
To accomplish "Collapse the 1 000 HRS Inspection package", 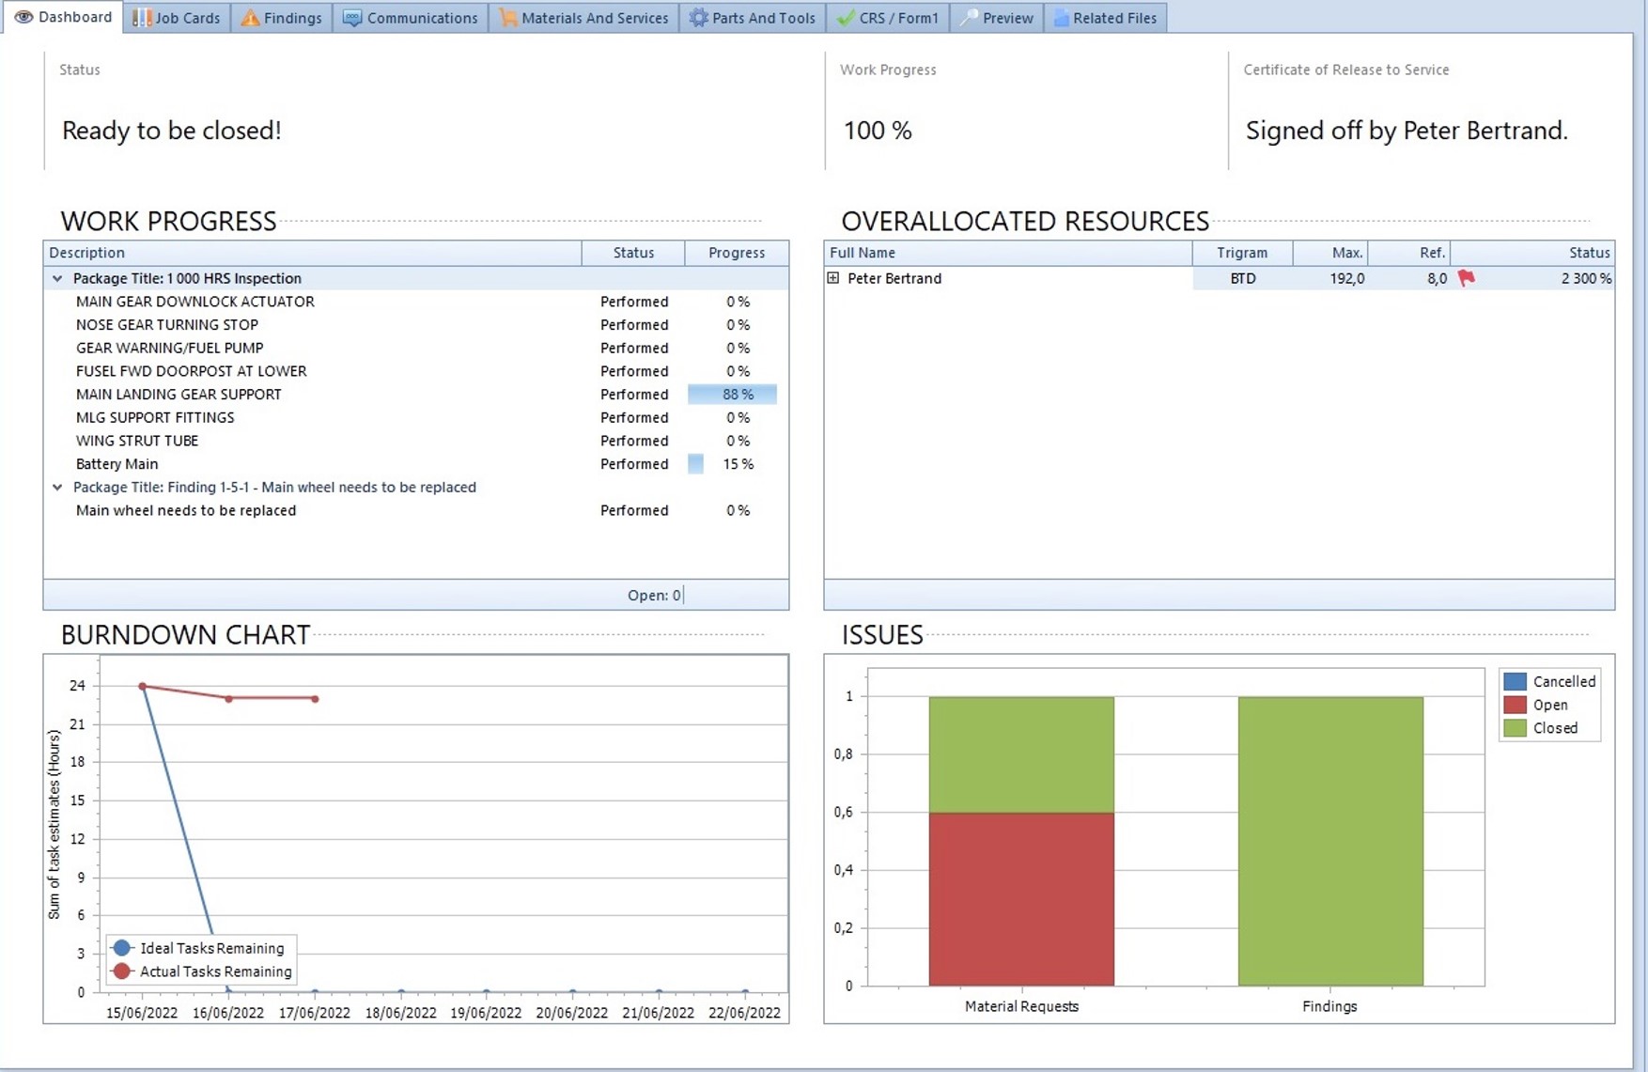I will [57, 278].
